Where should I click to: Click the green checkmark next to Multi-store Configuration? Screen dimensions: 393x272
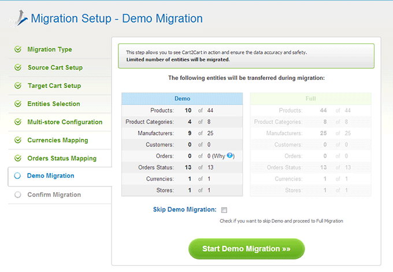pyautogui.click(x=18, y=122)
